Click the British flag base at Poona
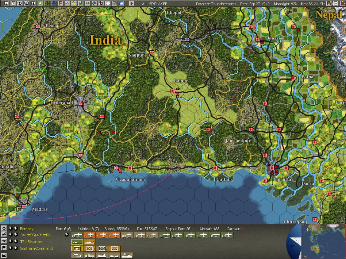Screen dimensions: 346x259 tap(38, 27)
